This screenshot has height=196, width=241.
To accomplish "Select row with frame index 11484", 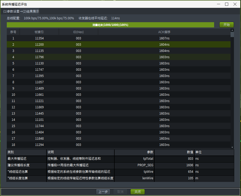I will (x=119, y=132).
